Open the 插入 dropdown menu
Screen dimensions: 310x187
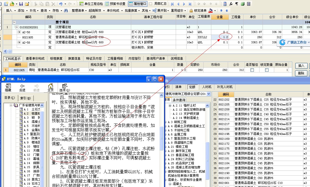11,11
